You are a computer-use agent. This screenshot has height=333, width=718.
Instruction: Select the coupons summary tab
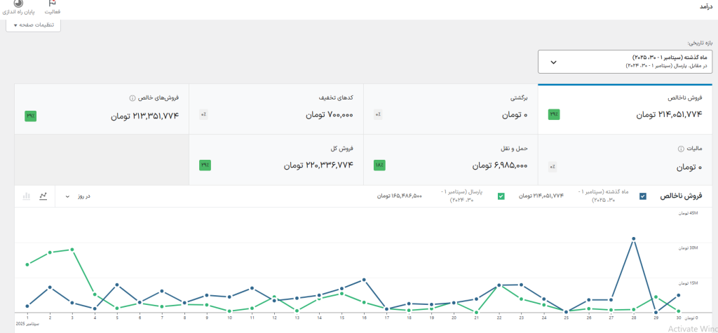[x=276, y=109]
